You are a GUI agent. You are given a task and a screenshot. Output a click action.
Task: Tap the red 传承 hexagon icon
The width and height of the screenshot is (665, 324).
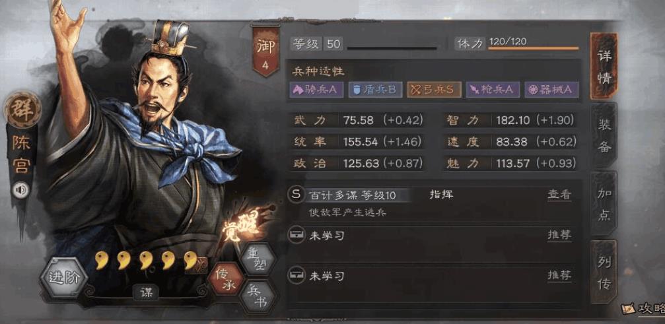(x=225, y=278)
